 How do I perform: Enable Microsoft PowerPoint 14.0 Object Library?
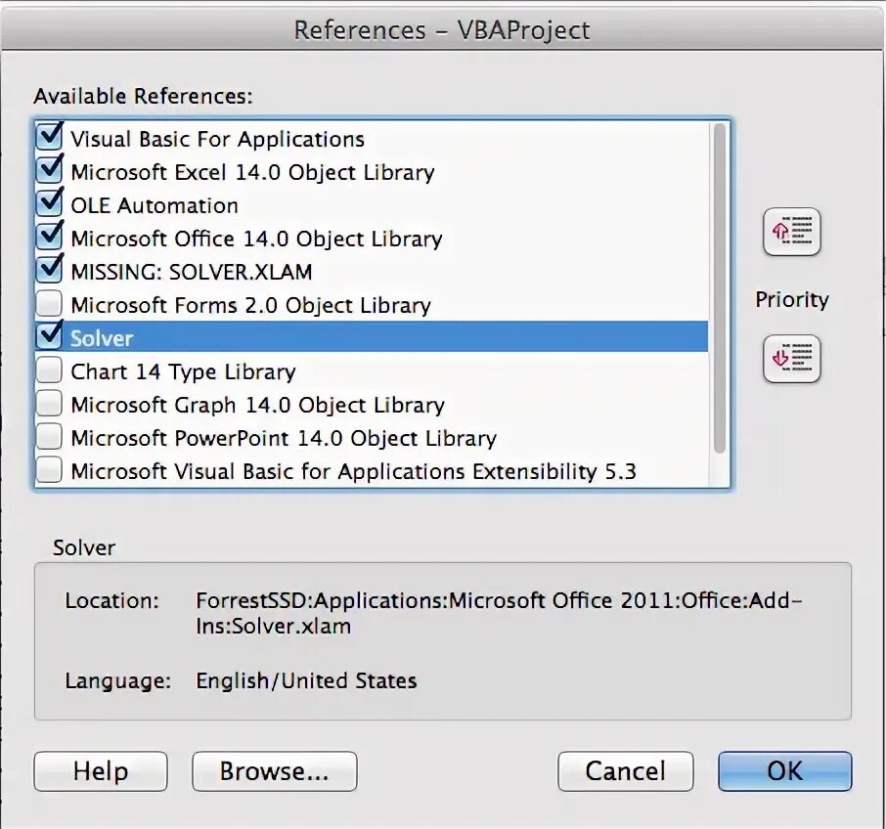pos(49,438)
